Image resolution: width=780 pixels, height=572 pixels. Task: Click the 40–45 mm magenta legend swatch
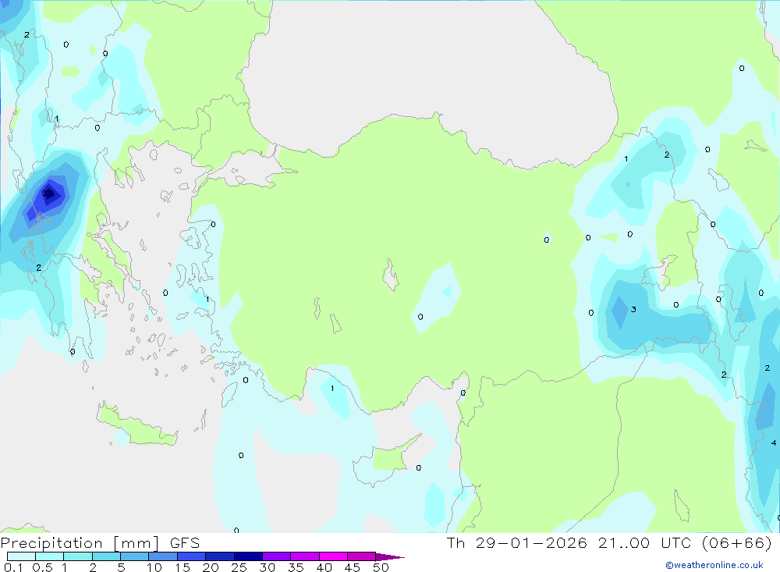333,556
